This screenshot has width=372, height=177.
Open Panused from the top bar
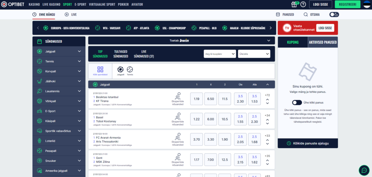click(285, 14)
